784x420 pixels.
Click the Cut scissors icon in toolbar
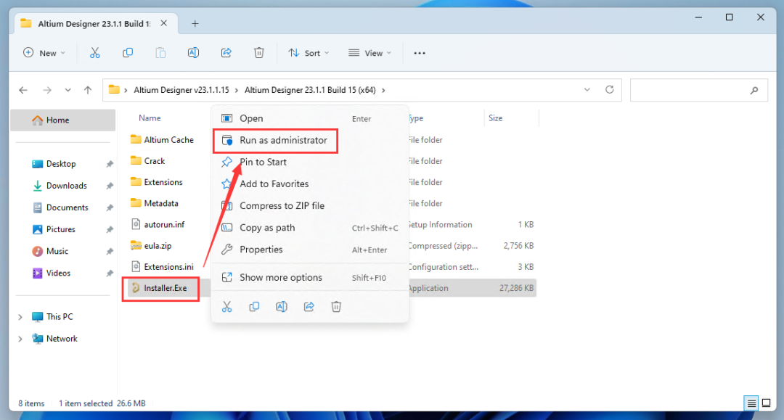tap(95, 53)
